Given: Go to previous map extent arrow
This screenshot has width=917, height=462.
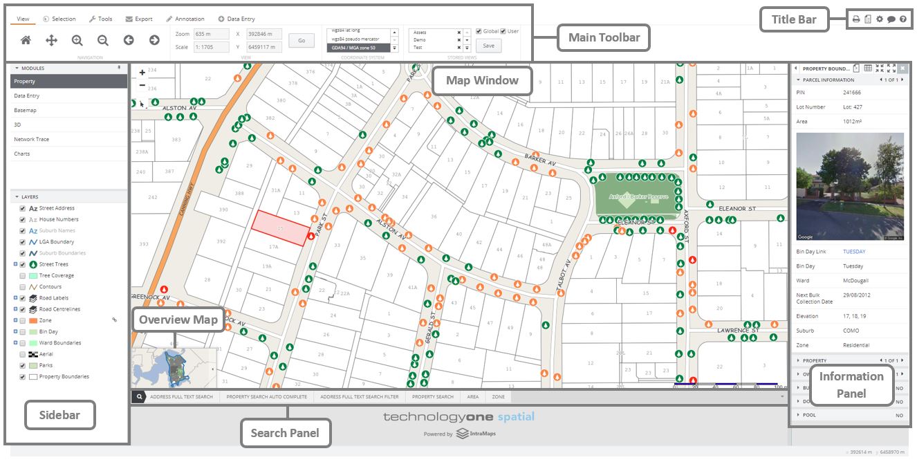Looking at the screenshot, I should click(129, 40).
